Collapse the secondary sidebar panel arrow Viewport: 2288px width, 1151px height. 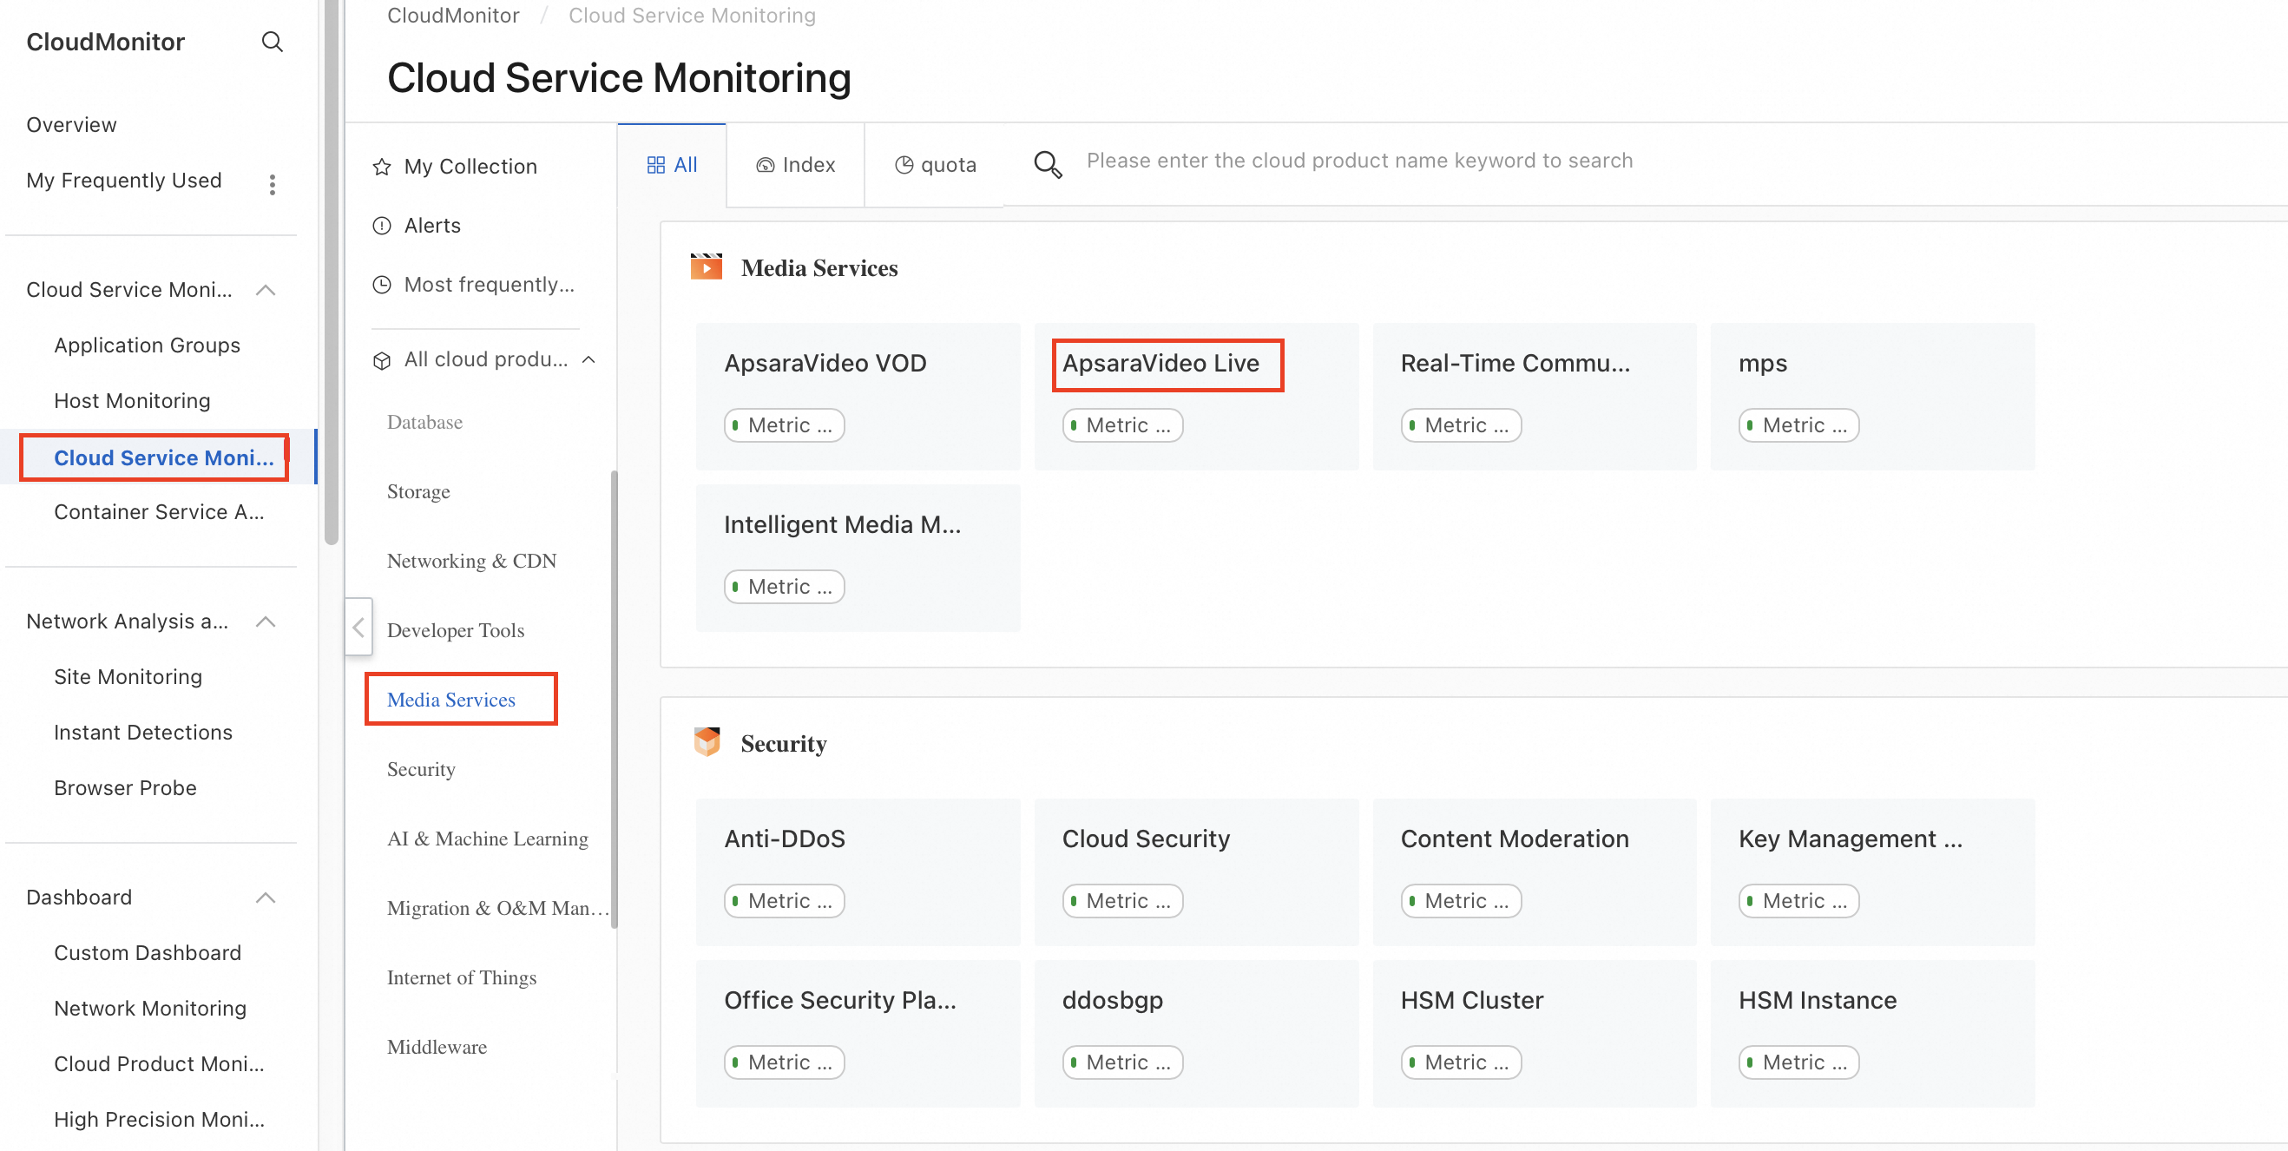(358, 628)
